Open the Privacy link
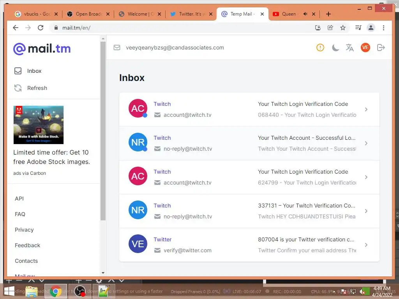 coord(24,230)
